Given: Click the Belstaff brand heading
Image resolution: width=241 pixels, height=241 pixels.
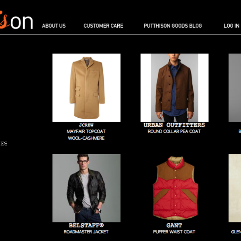Looking at the screenshot, I should [x=86, y=225].
